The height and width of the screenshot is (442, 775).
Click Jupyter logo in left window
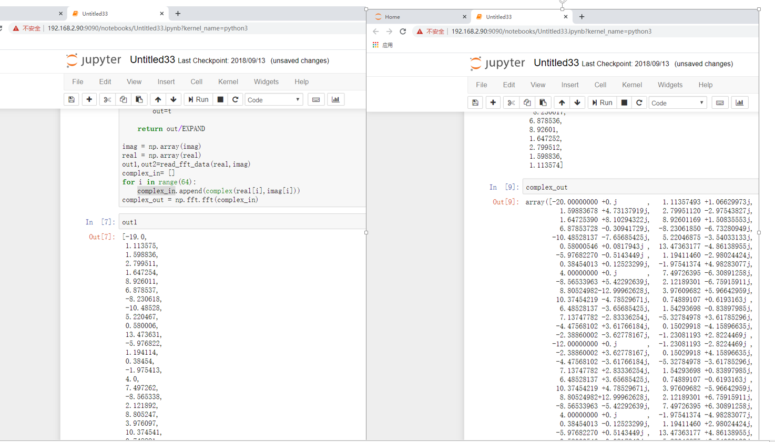(94, 60)
